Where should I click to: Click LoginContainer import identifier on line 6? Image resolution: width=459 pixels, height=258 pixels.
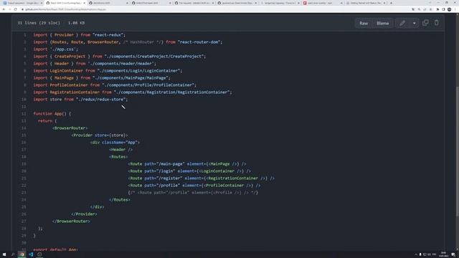click(x=66, y=71)
